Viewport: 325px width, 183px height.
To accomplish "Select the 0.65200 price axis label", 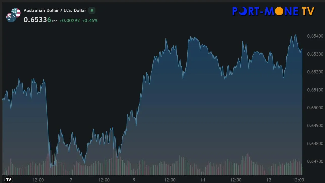I will (315, 72).
